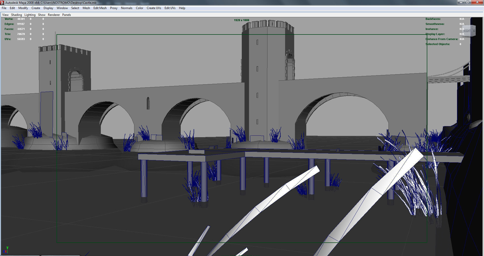Click the XYZ axis indicator in viewport corner
Image resolution: width=484 pixels, height=256 pixels.
tap(5, 250)
